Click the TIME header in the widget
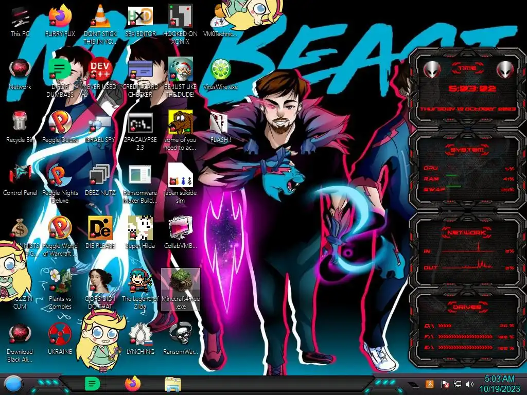Image resolution: width=527 pixels, height=395 pixels. [x=467, y=68]
